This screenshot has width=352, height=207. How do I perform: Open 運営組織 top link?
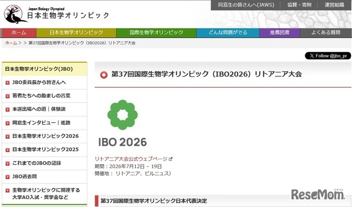tap(334, 5)
